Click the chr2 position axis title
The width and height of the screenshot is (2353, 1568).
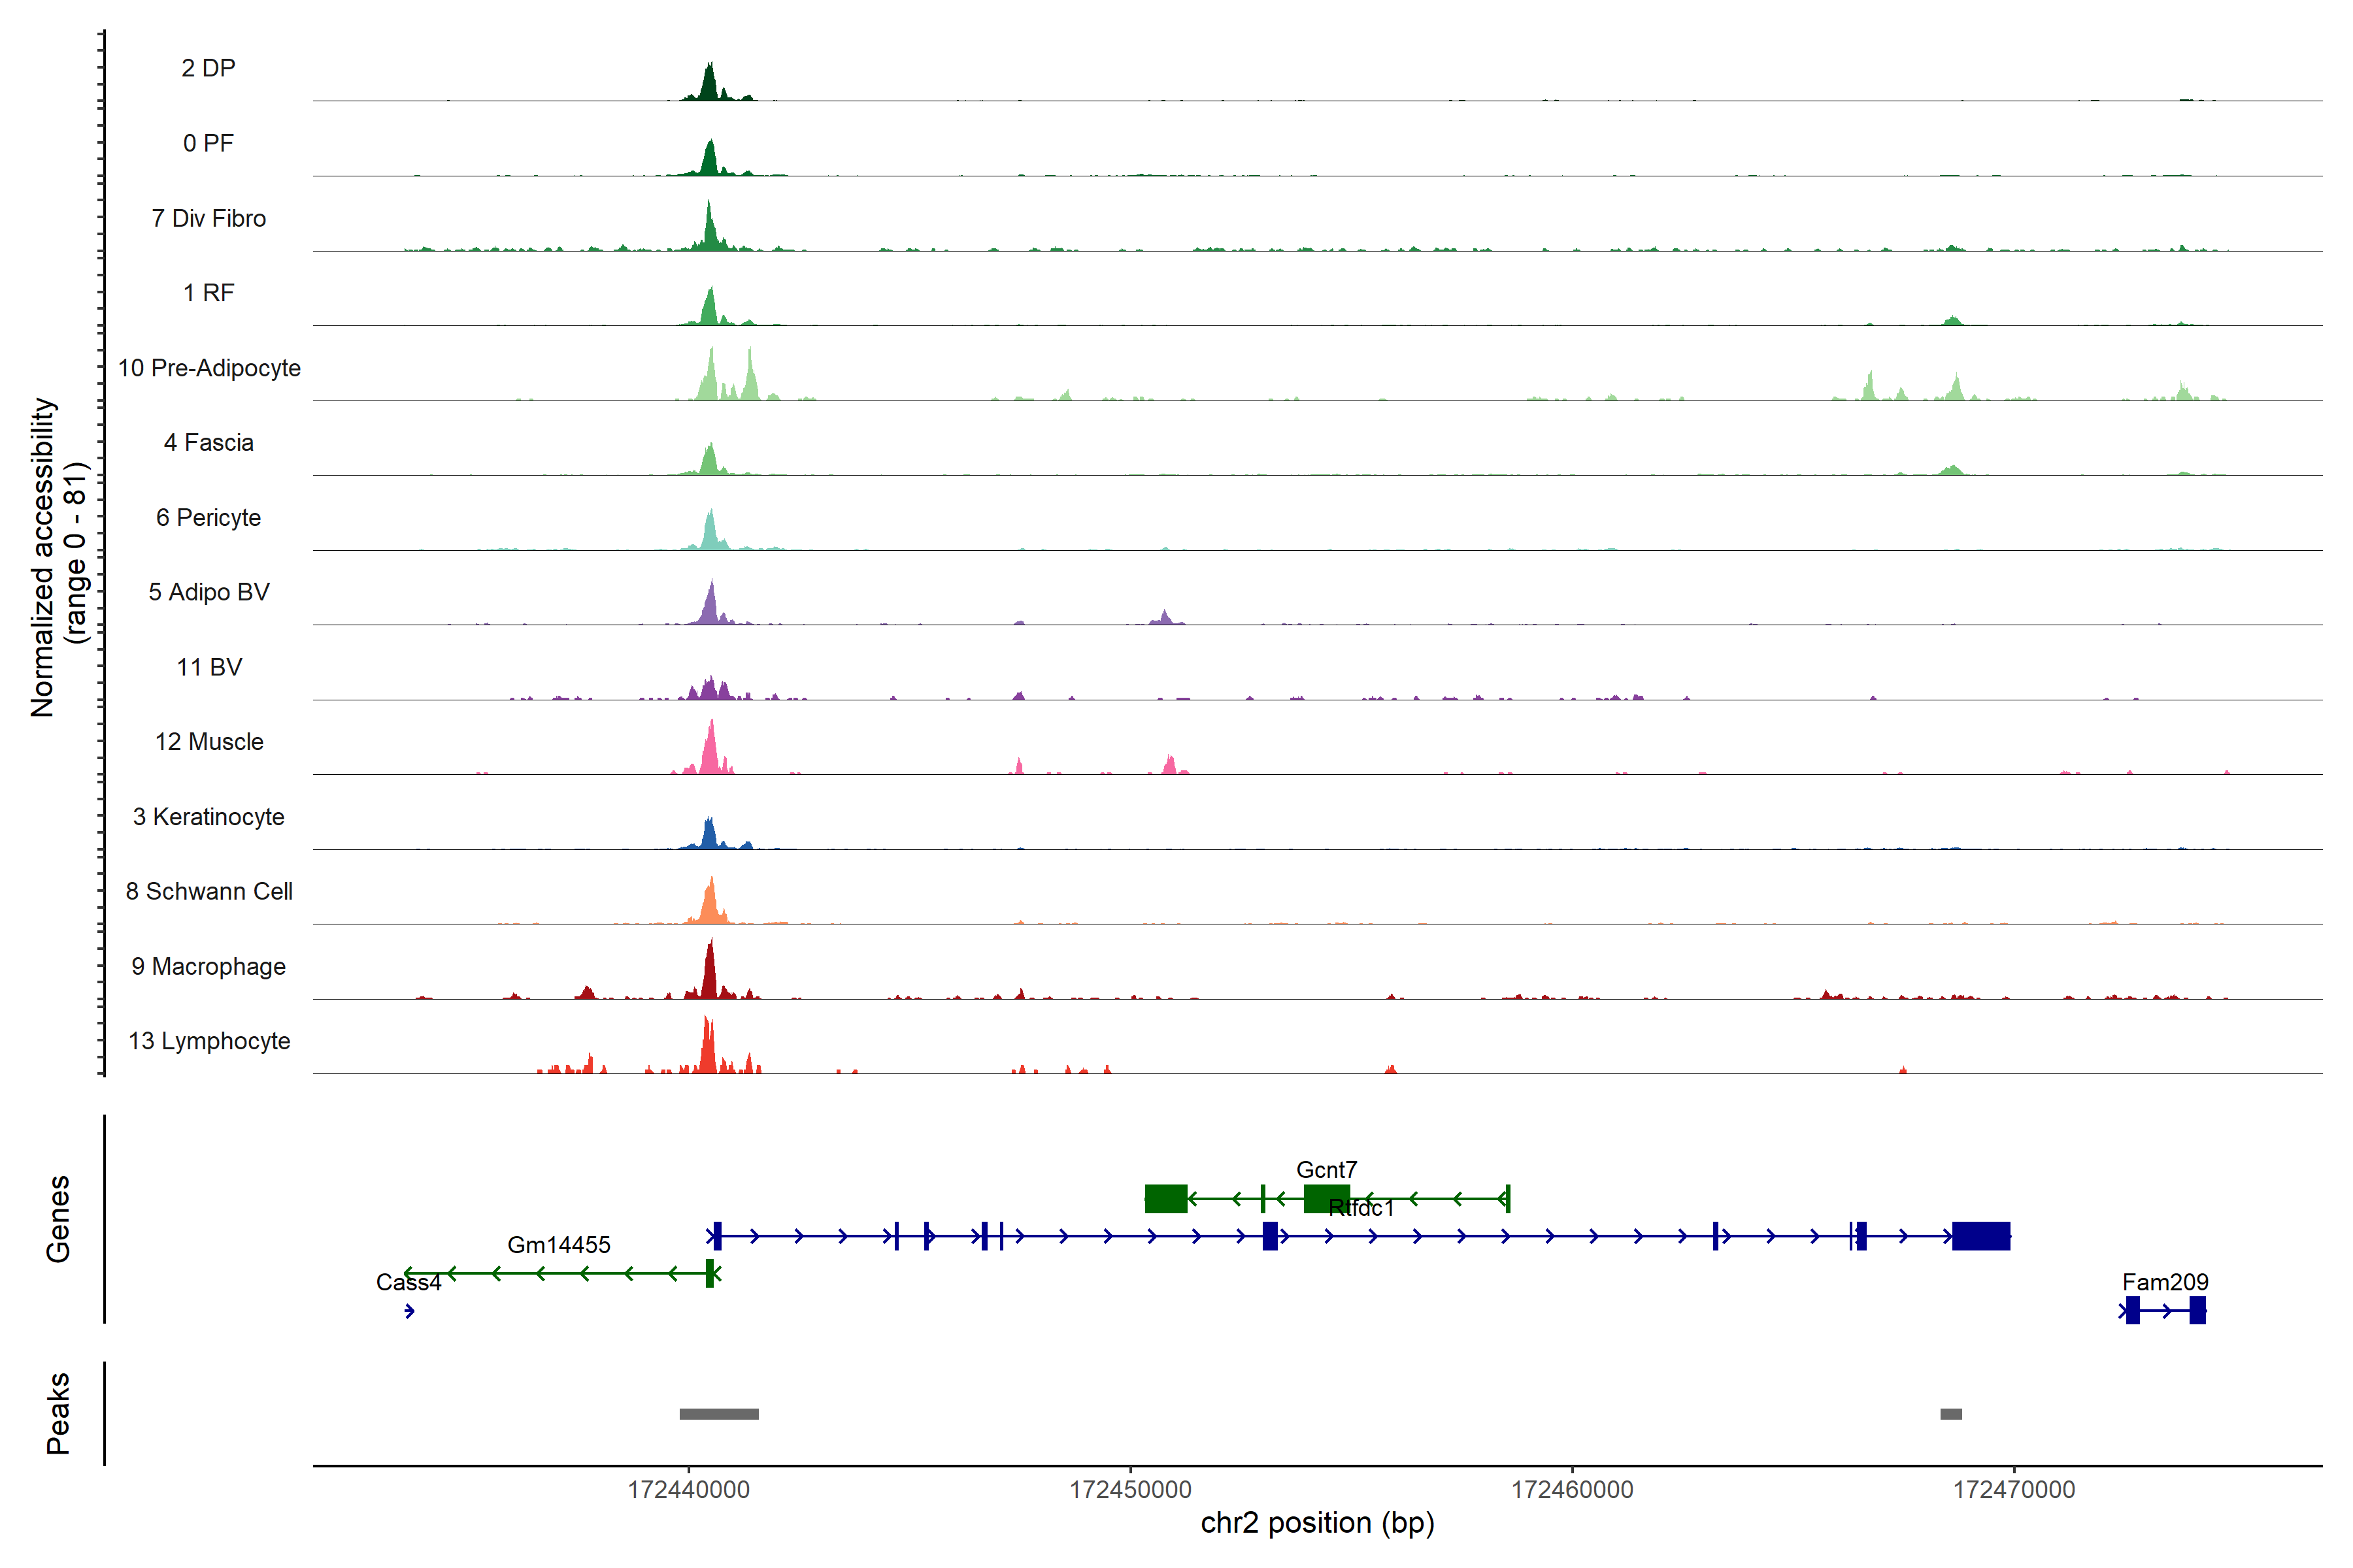point(1316,1523)
